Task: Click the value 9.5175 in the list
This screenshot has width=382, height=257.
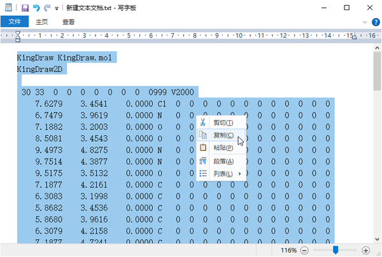Action: [49, 173]
